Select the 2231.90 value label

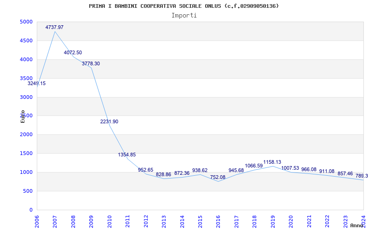pos(109,121)
